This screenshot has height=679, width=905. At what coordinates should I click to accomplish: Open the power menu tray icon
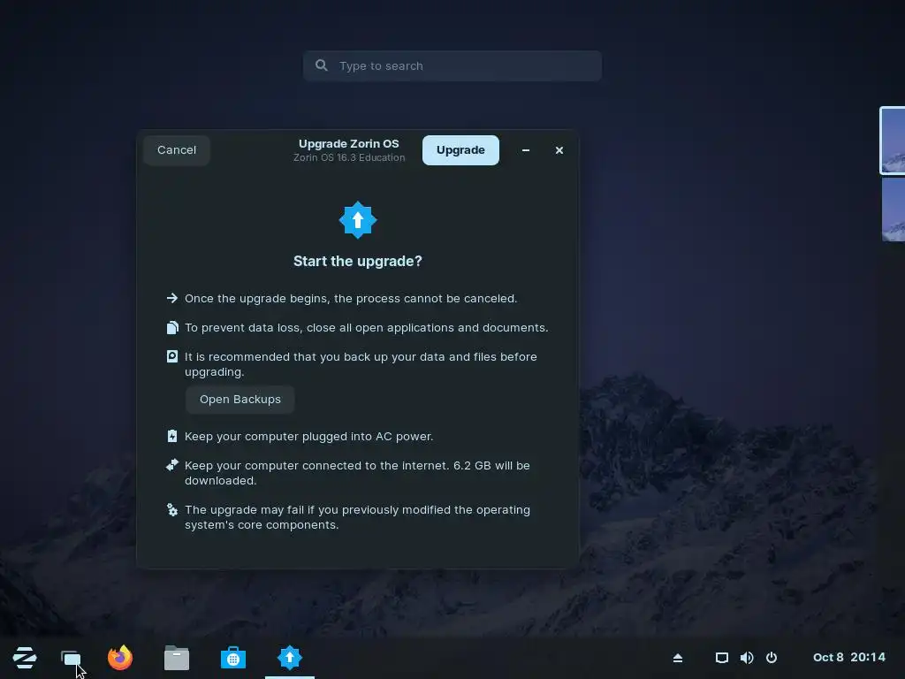pyautogui.click(x=772, y=658)
